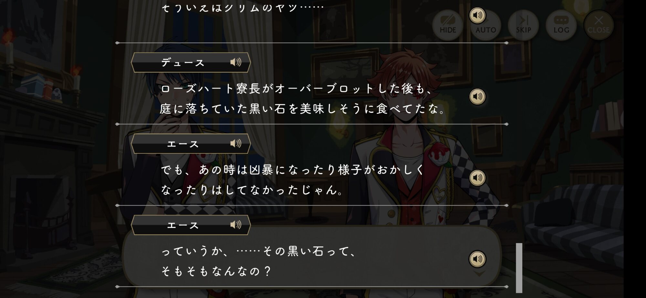This screenshot has height=298, width=646.
Task: Close the log with CLOSE button
Action: point(599,25)
